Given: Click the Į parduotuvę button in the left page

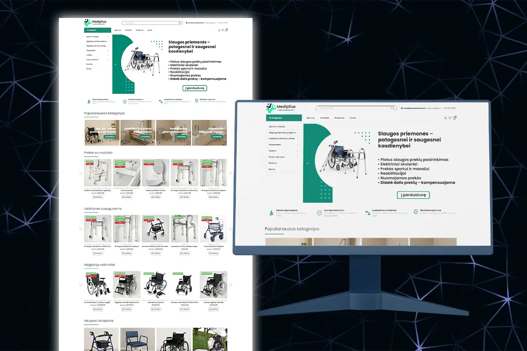Looking at the screenshot, I should 195,88.
